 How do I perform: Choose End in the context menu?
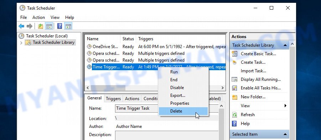[183, 80]
